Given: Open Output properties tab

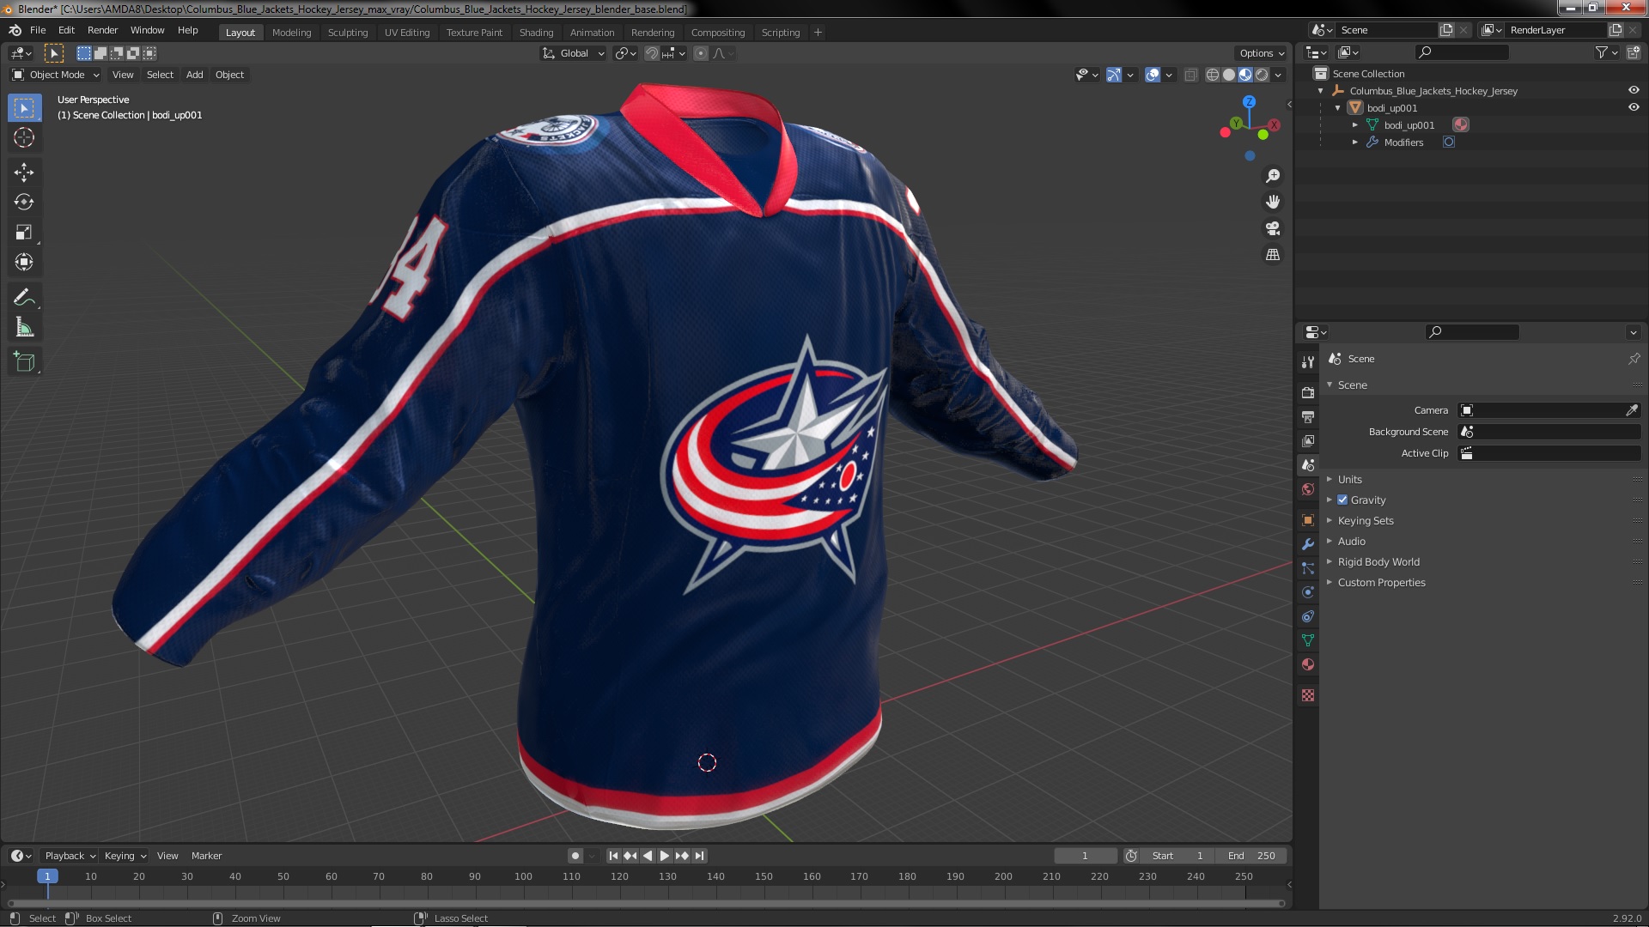Looking at the screenshot, I should (1308, 416).
